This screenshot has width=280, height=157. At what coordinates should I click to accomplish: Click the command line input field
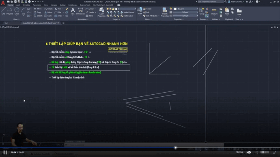tap(144, 145)
